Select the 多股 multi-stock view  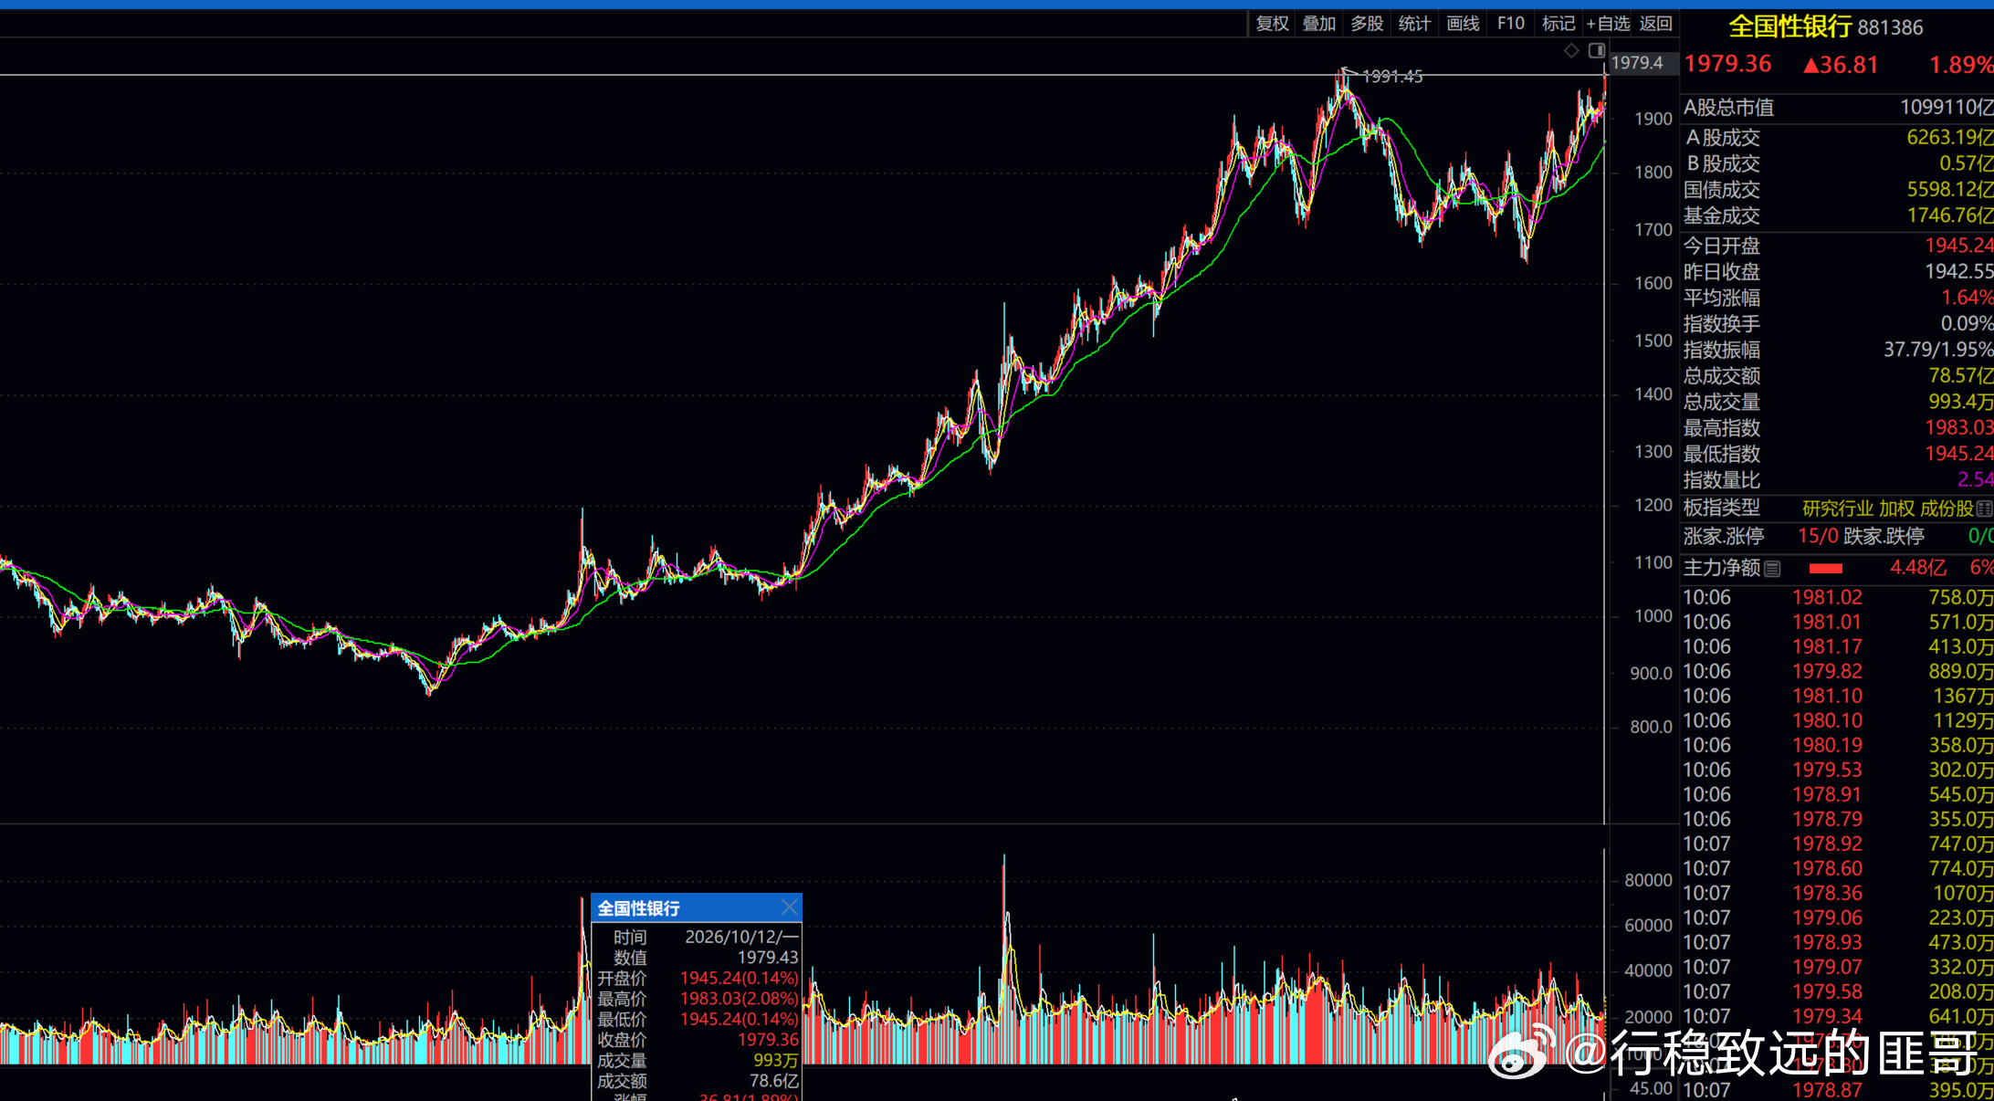[x=1367, y=24]
